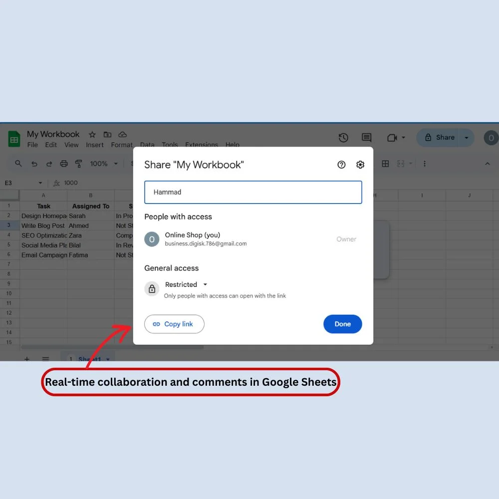Open the File menu
The image size is (499, 499).
(x=32, y=145)
